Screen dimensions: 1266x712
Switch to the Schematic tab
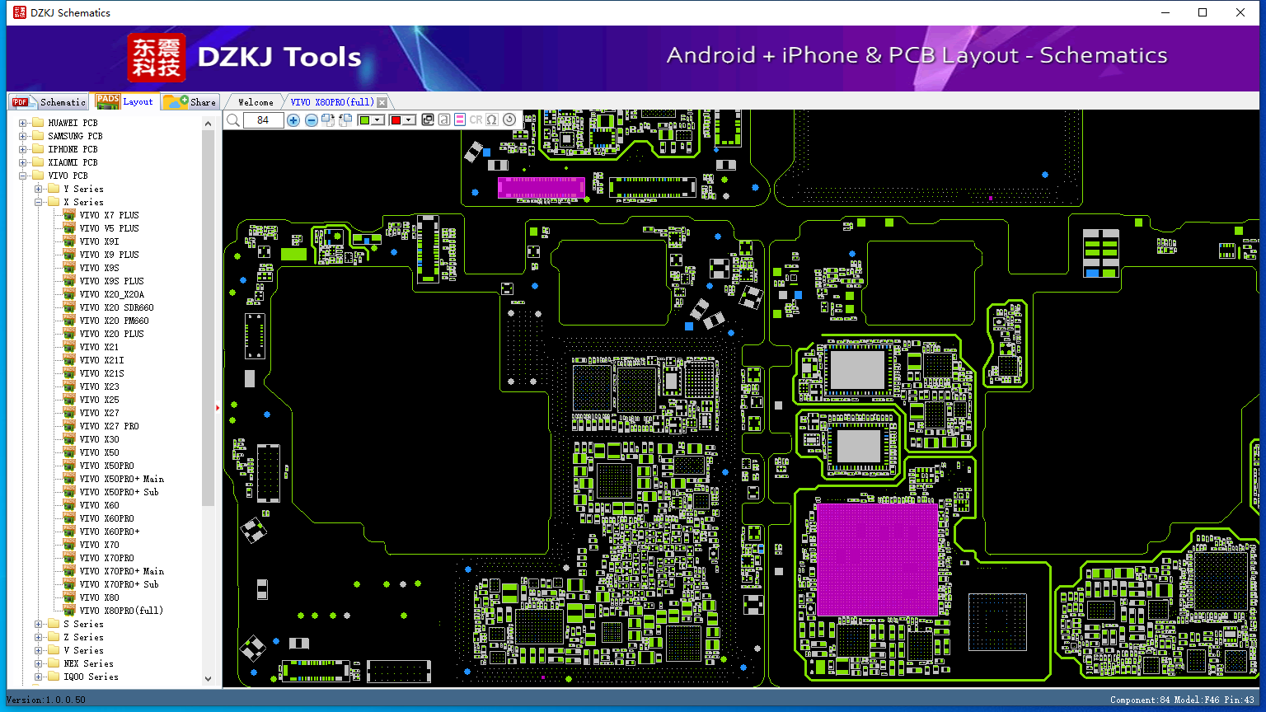click(x=49, y=102)
